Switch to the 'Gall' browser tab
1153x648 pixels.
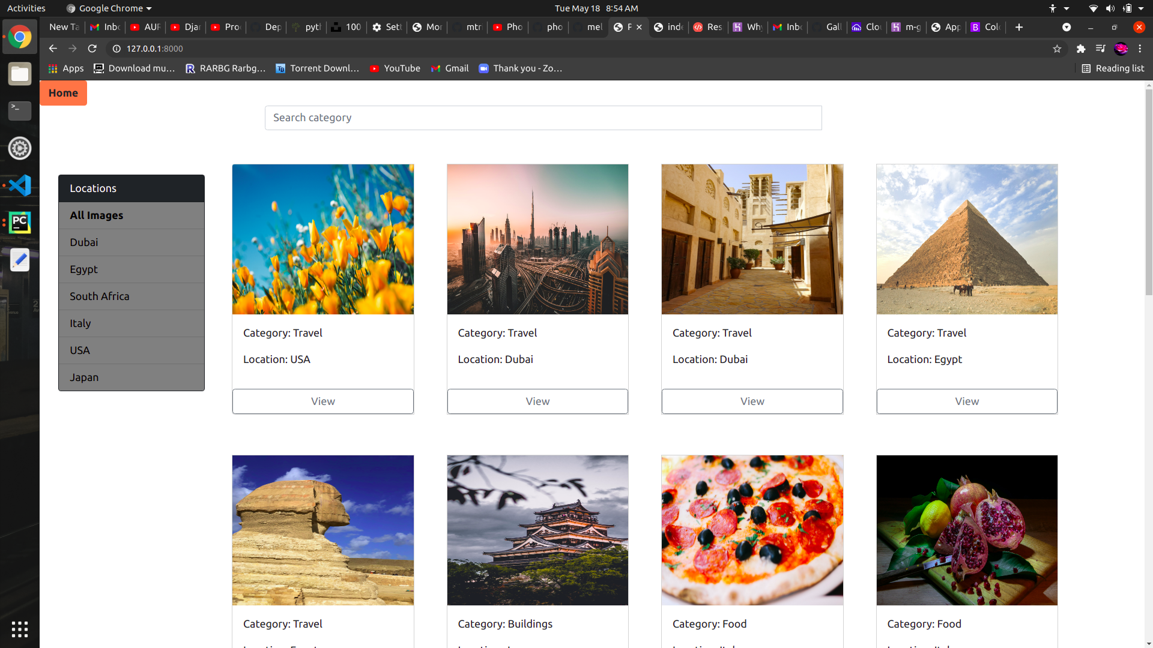(827, 27)
